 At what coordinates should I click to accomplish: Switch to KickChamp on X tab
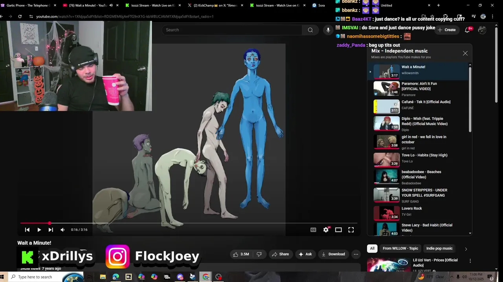215,5
